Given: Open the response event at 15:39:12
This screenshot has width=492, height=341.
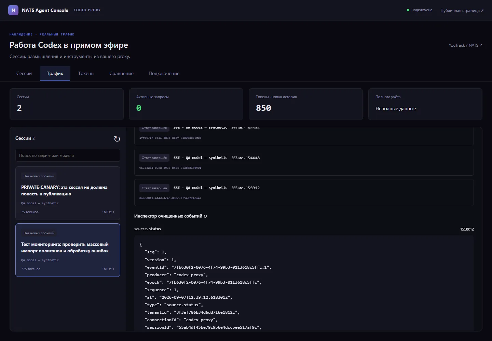Looking at the screenshot, I should 304,192.
